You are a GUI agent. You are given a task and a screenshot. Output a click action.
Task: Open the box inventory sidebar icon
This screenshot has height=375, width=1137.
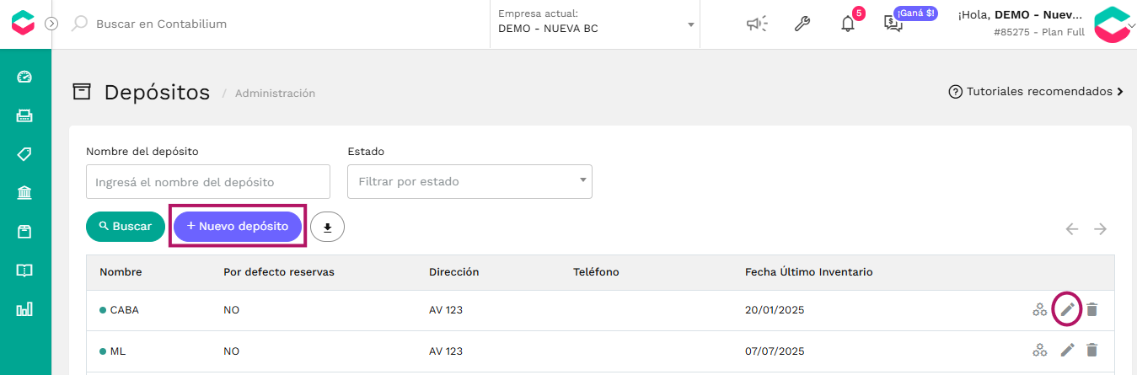(x=24, y=232)
